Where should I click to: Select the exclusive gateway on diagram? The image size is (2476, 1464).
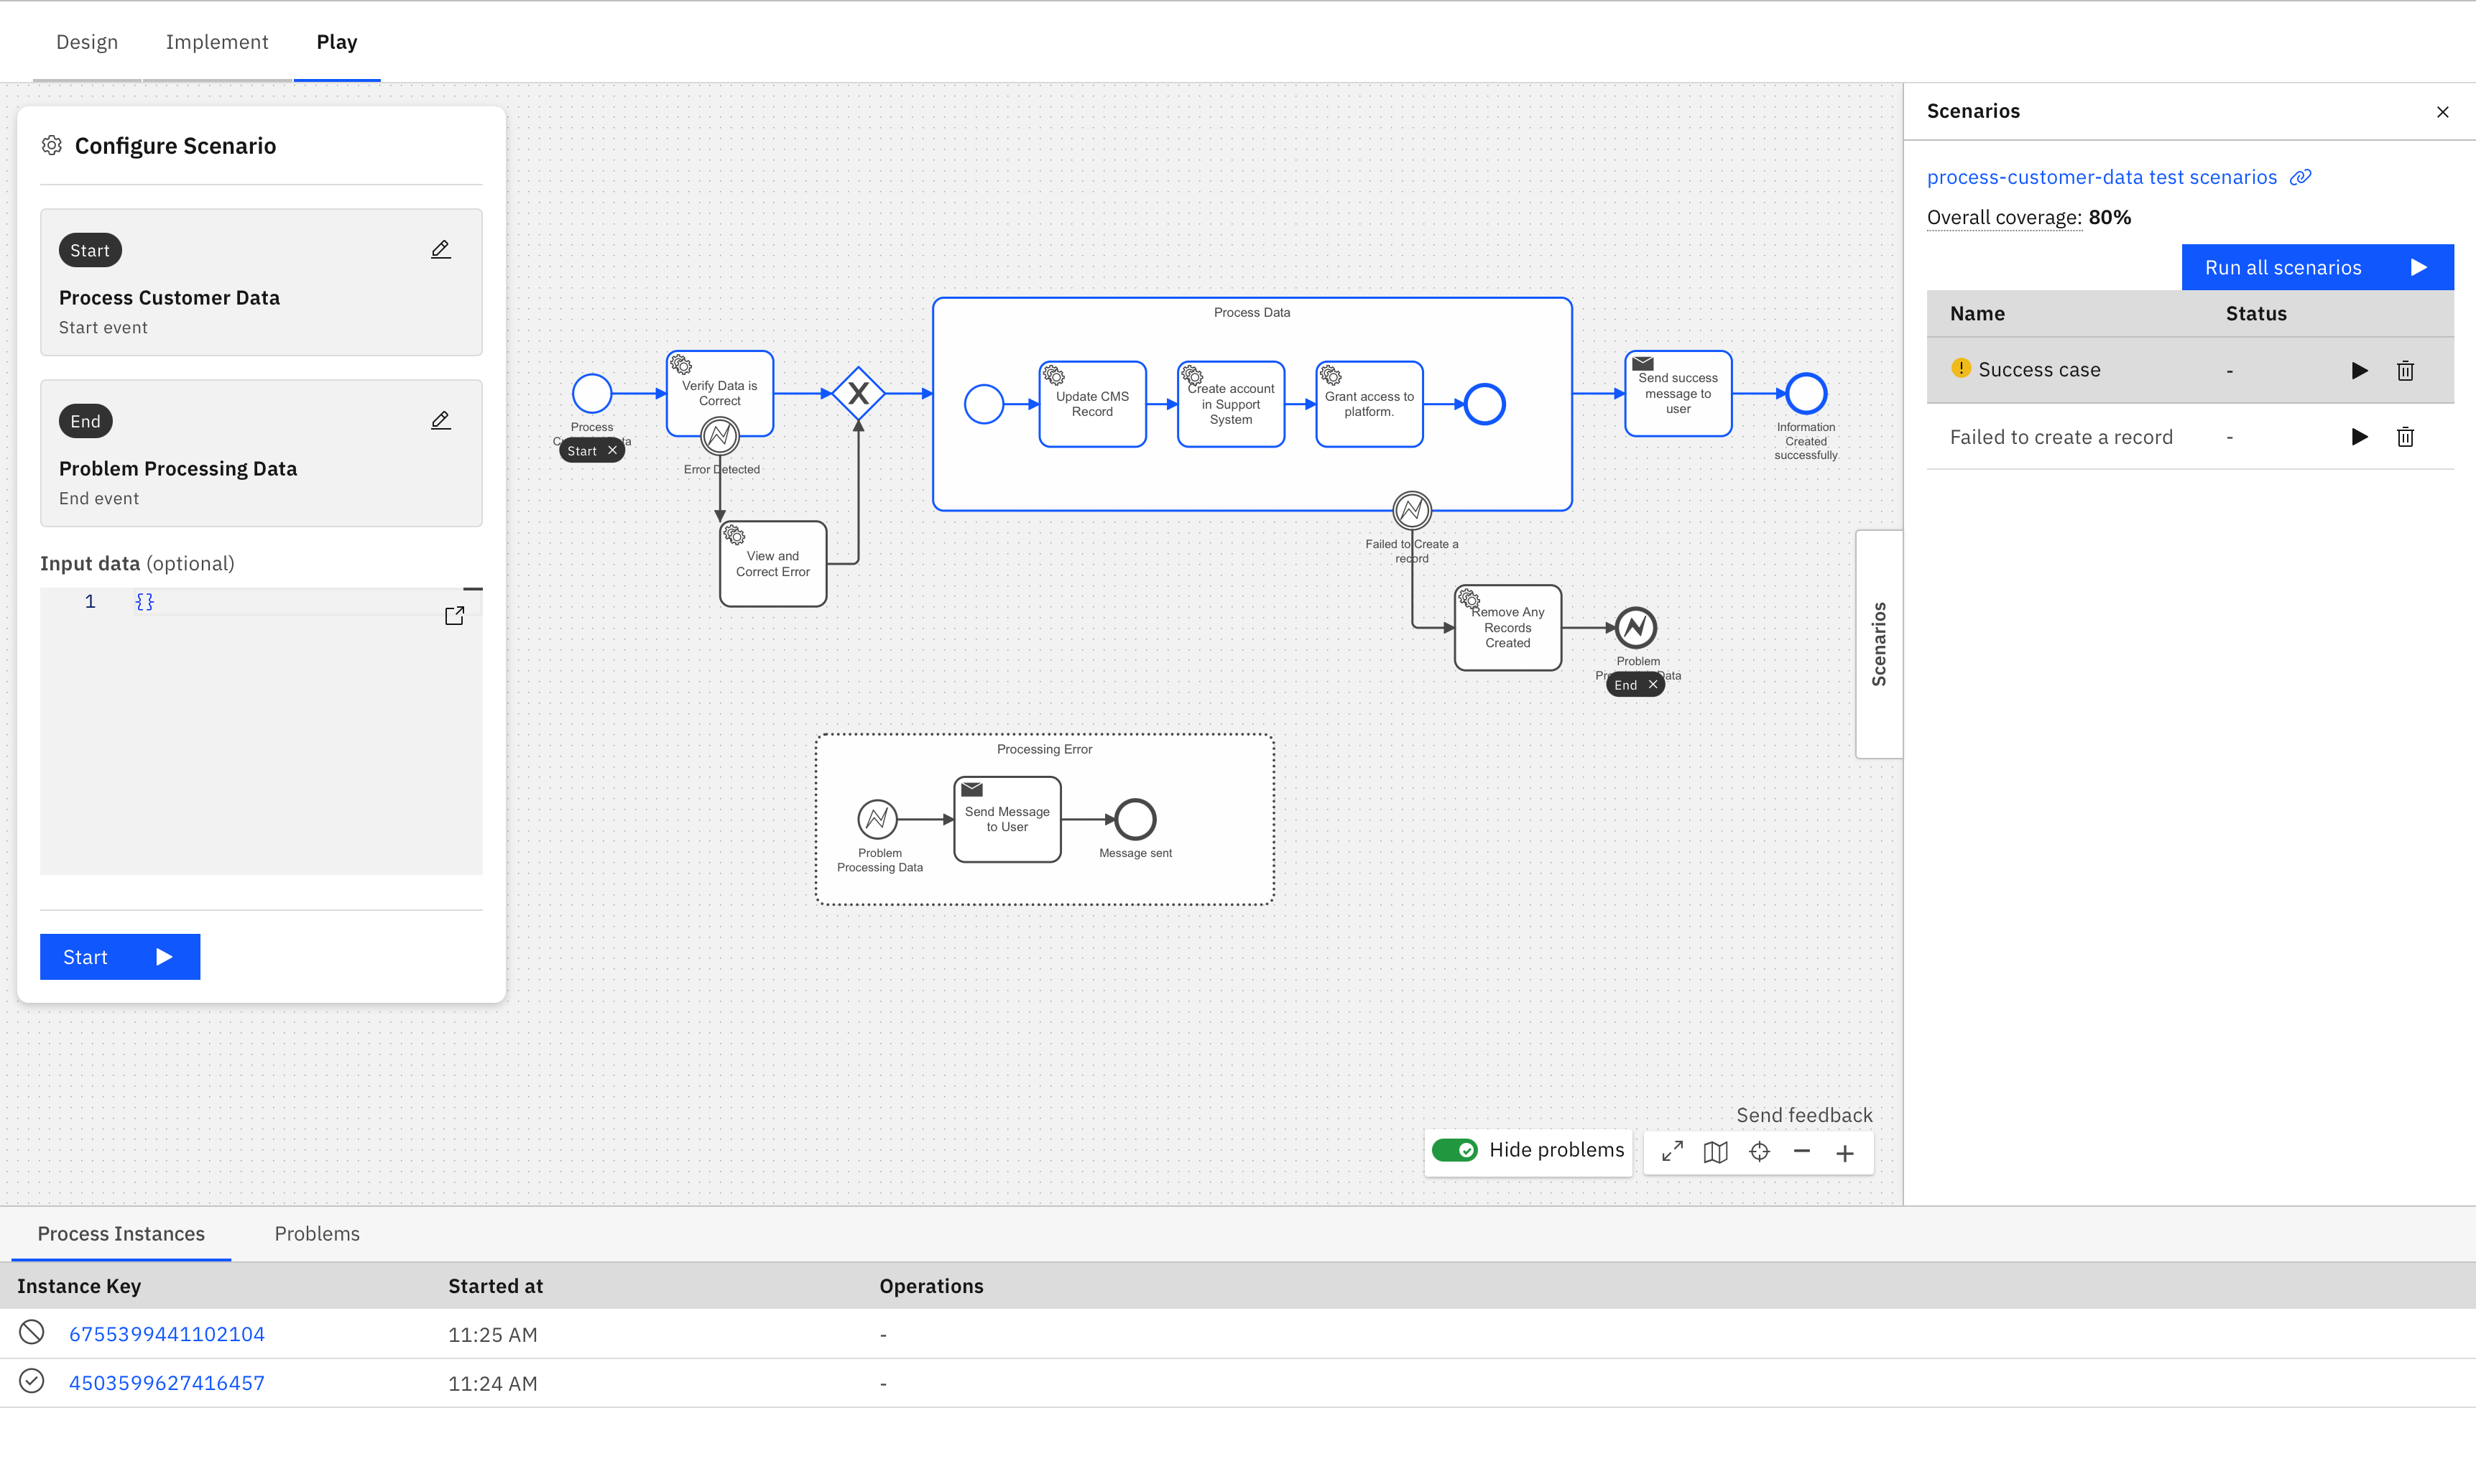(x=859, y=394)
